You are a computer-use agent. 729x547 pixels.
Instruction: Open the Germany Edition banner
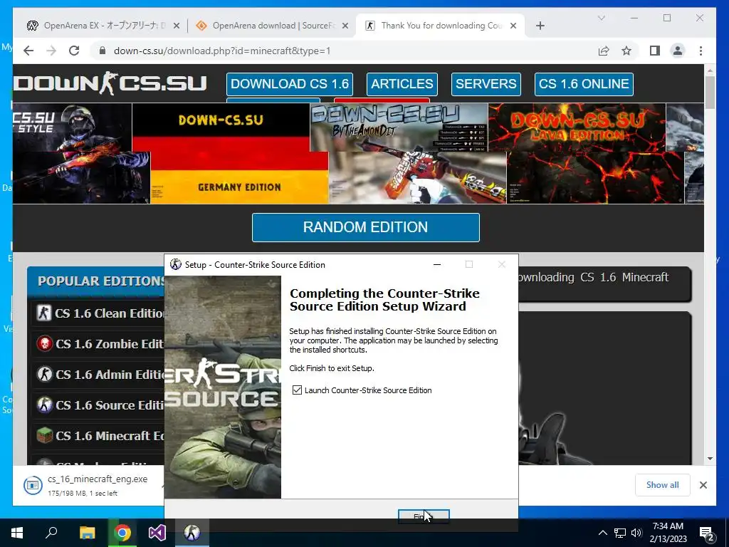click(230, 154)
